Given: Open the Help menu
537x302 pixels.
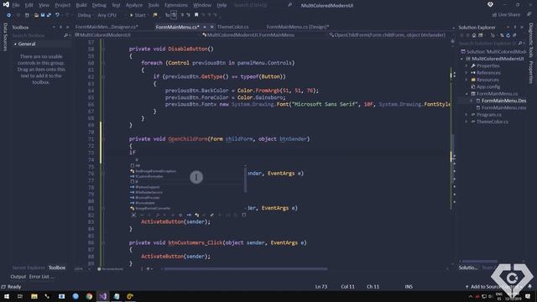Looking at the screenshot, I should click(x=222, y=5).
